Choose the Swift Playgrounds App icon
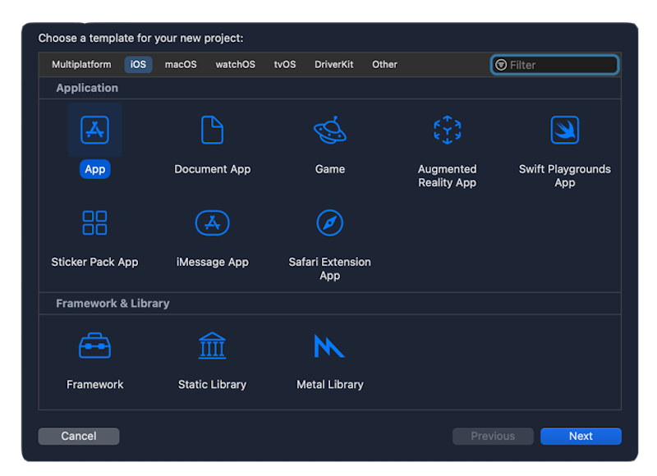The width and height of the screenshot is (657, 476). point(564,130)
